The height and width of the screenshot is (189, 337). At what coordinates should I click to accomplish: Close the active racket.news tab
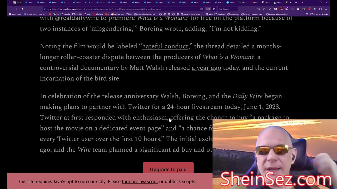click(21, 2)
